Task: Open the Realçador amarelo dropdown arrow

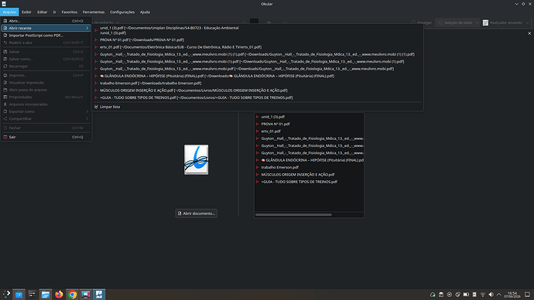Action: click(527, 22)
